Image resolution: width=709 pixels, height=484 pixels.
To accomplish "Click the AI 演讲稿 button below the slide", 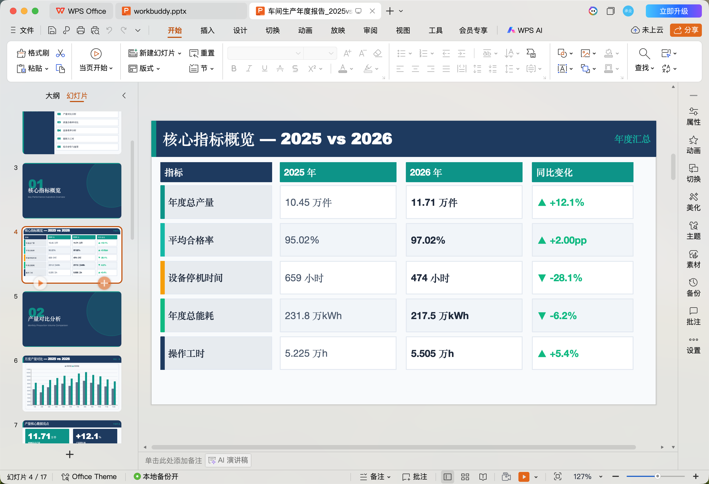I will point(228,460).
